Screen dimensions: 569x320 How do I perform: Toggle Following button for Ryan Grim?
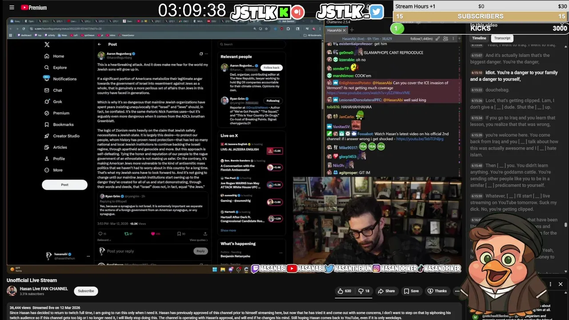[273, 100]
